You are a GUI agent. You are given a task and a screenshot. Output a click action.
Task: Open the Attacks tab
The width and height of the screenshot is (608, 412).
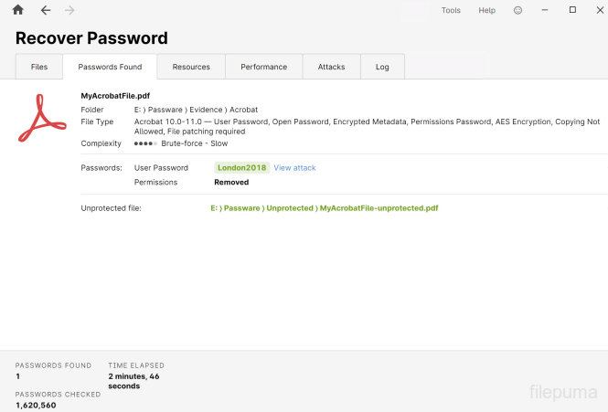pyautogui.click(x=331, y=67)
